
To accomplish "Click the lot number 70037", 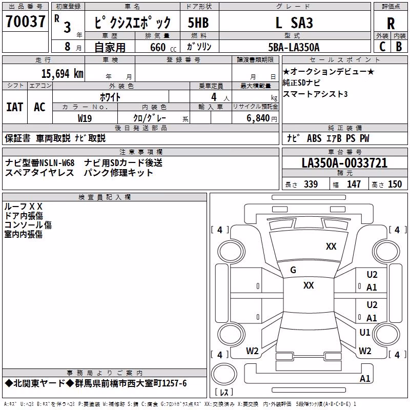I will click(25, 22).
